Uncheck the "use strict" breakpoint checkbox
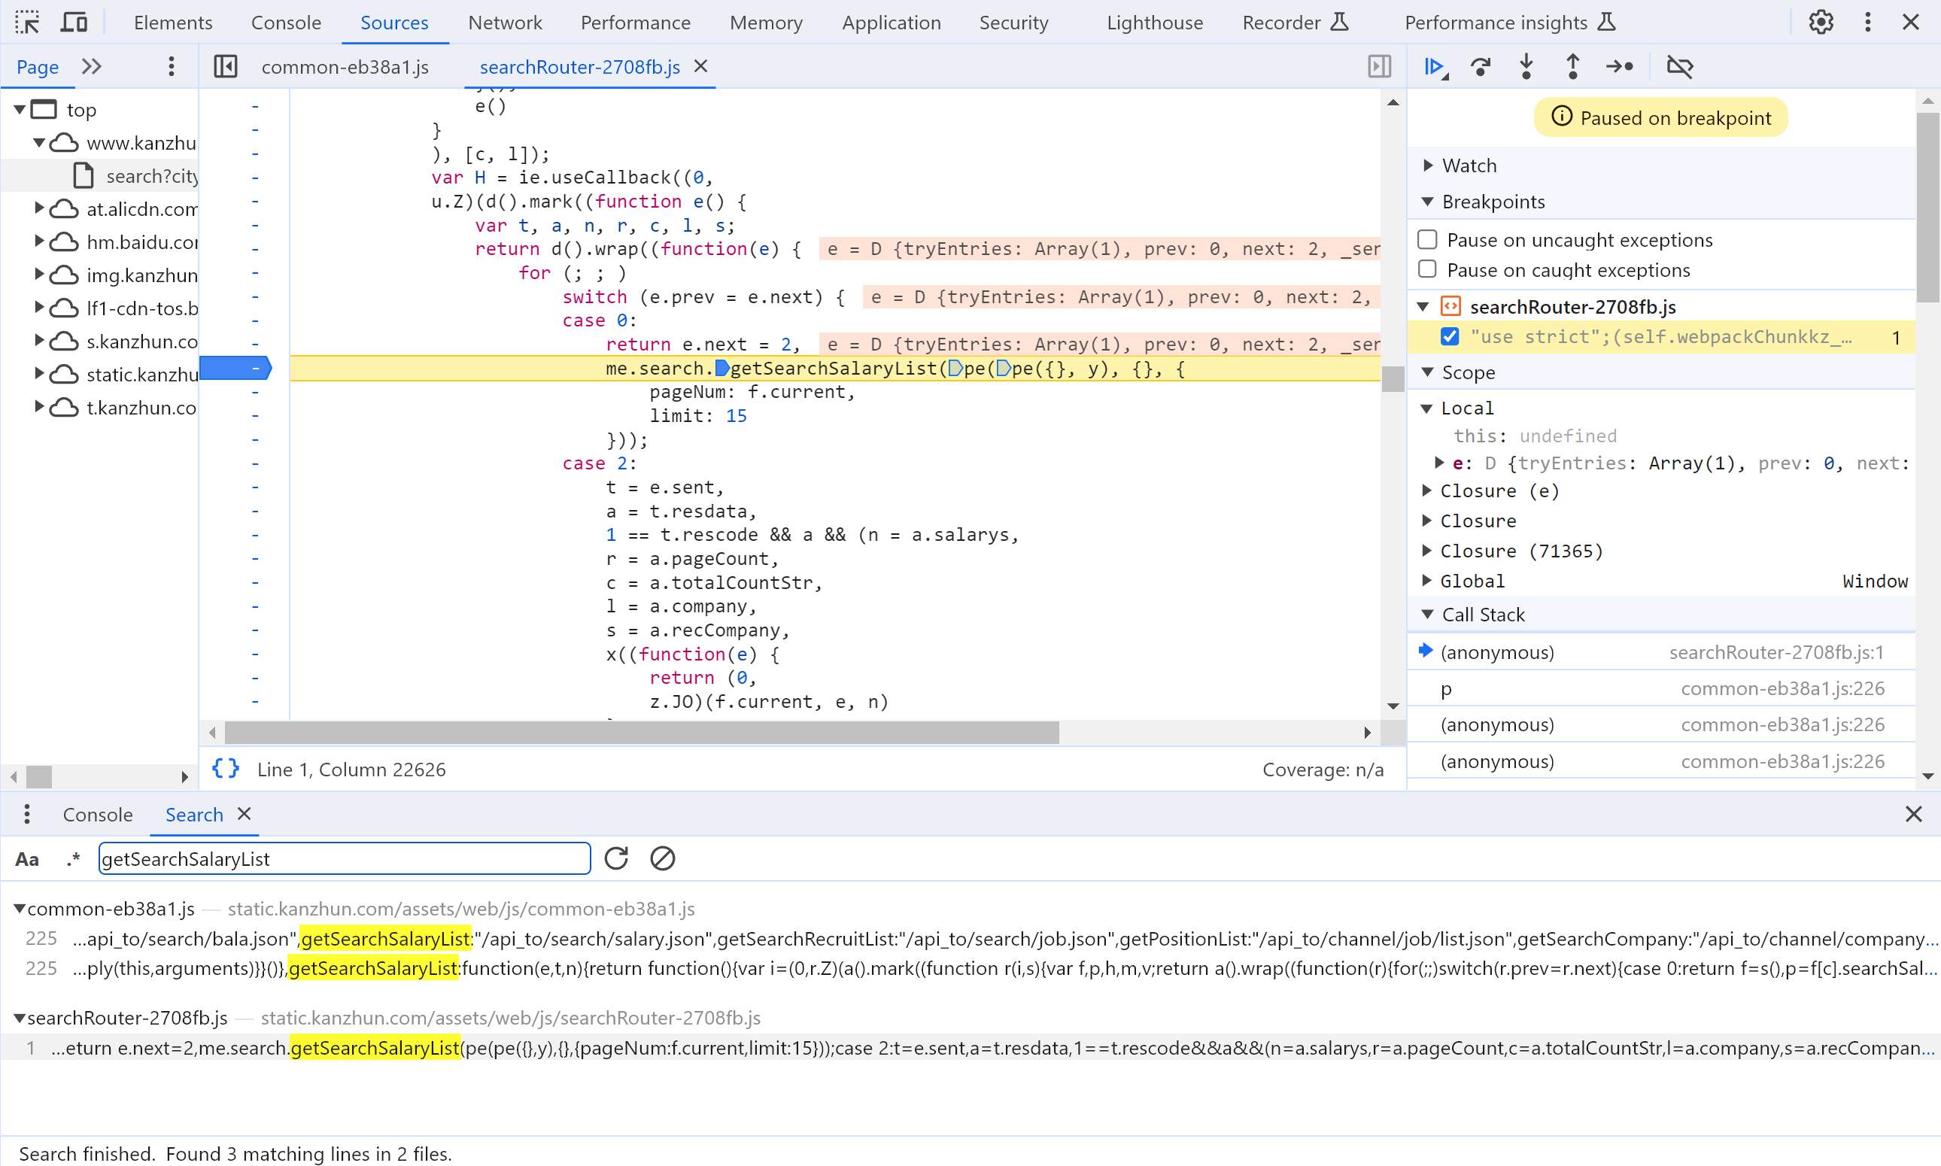The width and height of the screenshot is (1941, 1166). coord(1450,336)
